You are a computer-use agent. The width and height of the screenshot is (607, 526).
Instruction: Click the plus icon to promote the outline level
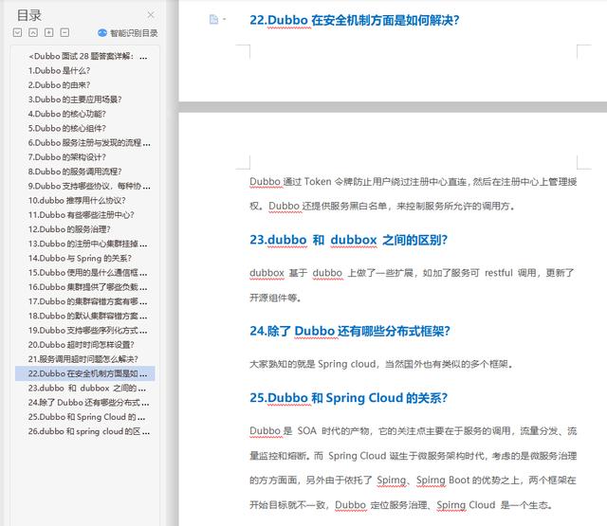coord(49,32)
